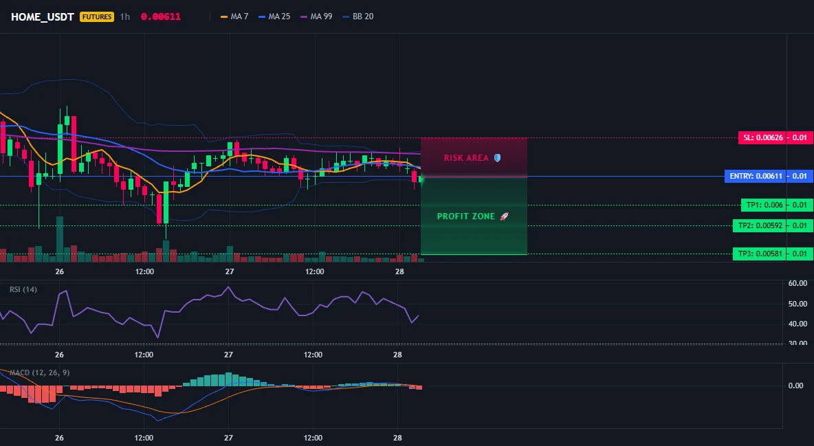Click the HOME_USDT pair title
814x446 pixels.
pos(43,16)
